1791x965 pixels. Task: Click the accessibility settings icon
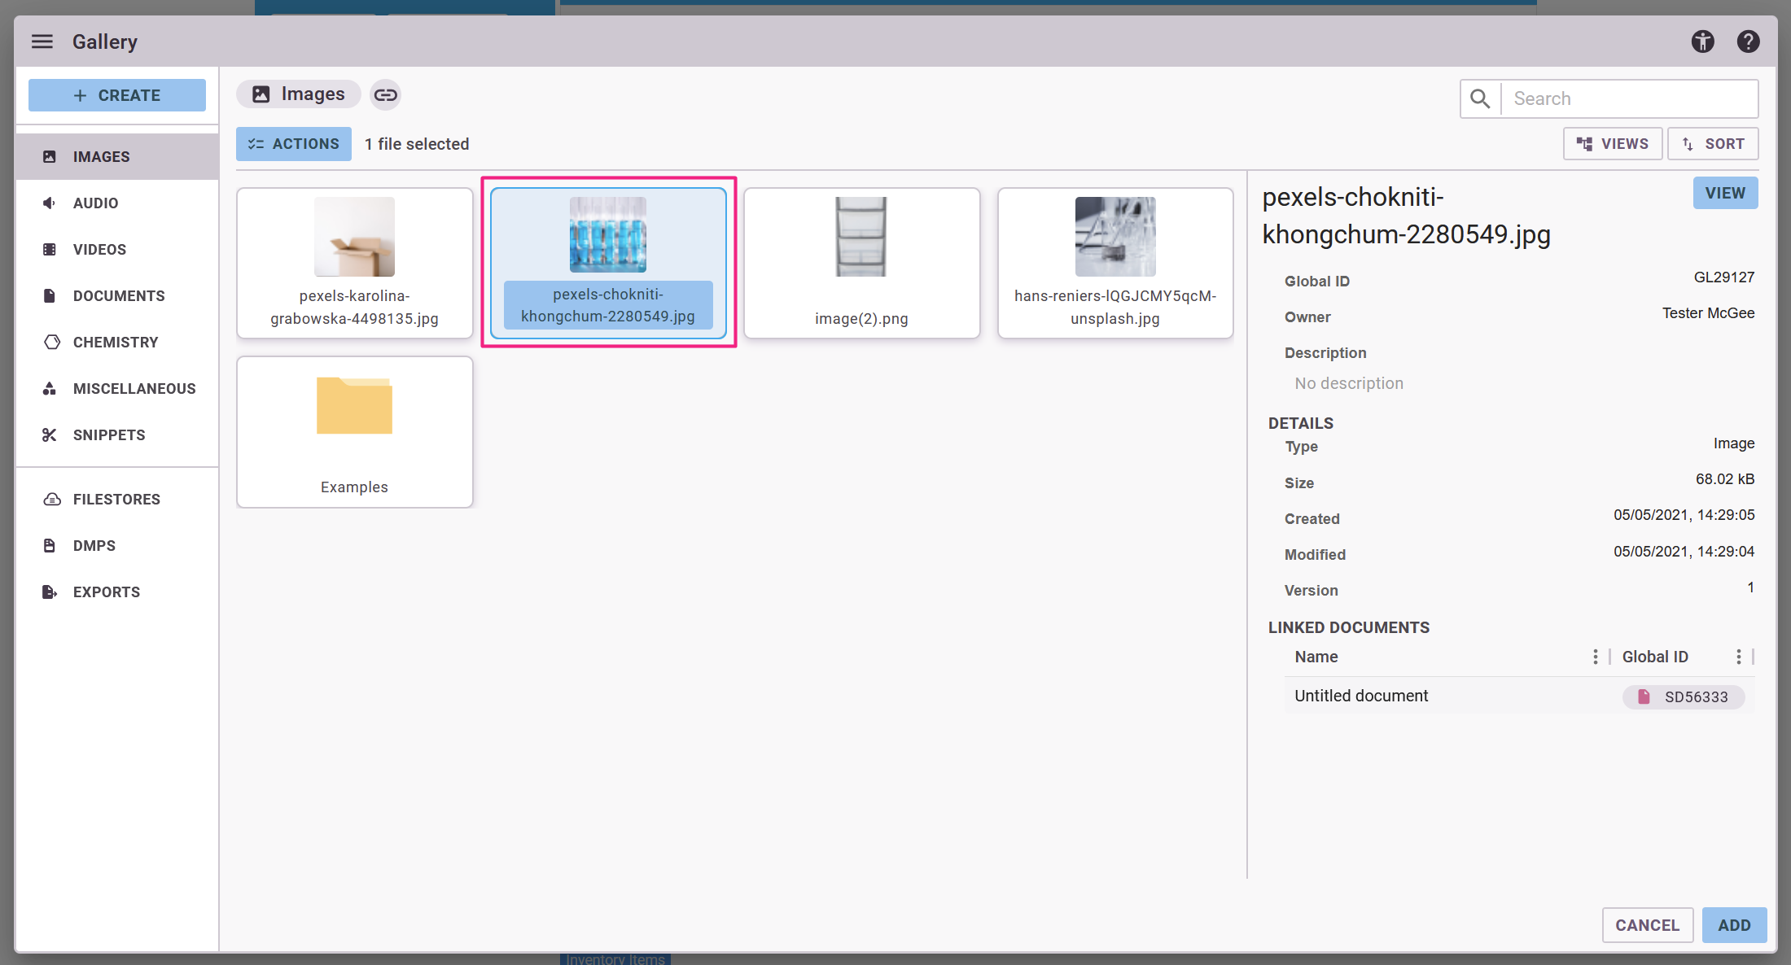(x=1702, y=41)
